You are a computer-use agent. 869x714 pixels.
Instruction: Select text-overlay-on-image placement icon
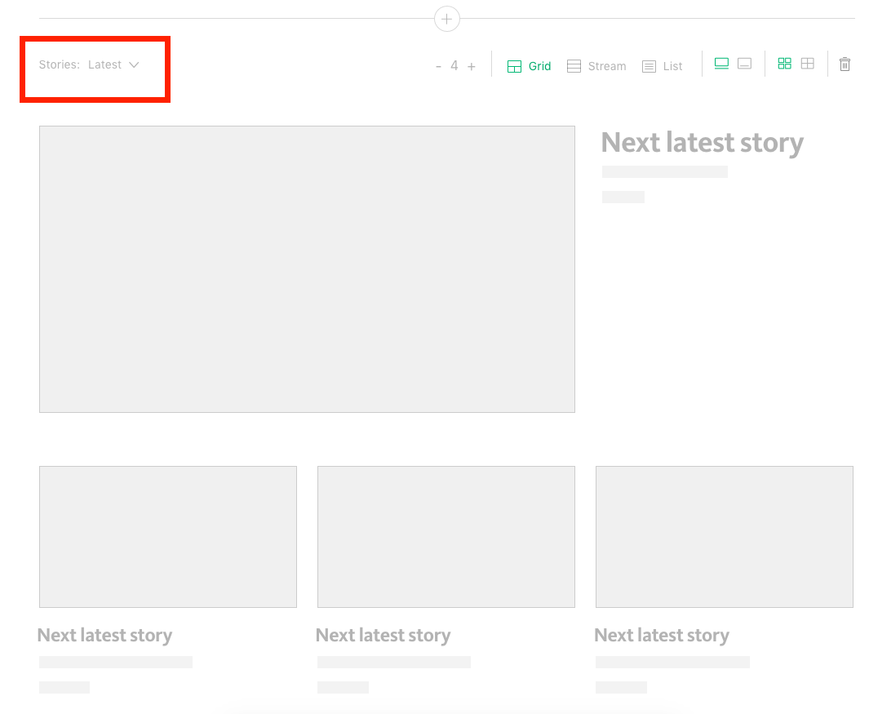click(745, 64)
